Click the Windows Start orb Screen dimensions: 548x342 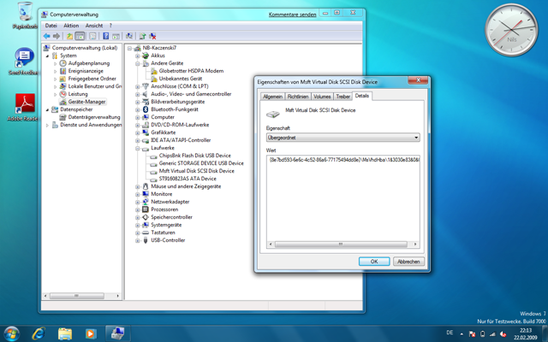[x=11, y=333]
